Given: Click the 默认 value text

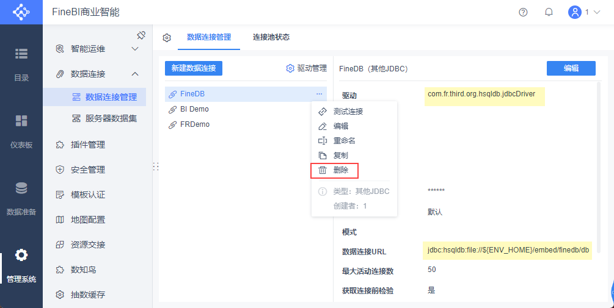Looking at the screenshot, I should point(435,212).
